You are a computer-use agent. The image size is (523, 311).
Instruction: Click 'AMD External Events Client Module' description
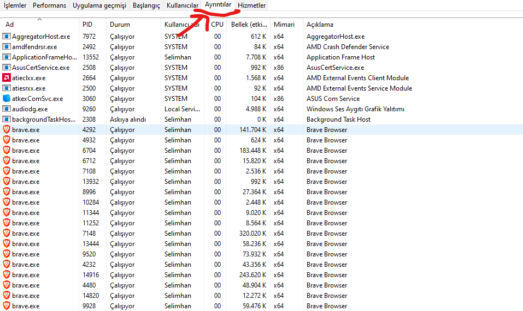click(357, 77)
